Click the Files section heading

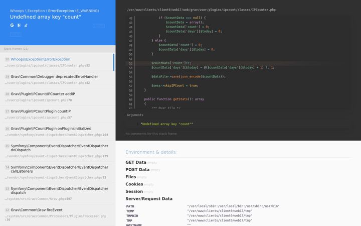[131, 177]
